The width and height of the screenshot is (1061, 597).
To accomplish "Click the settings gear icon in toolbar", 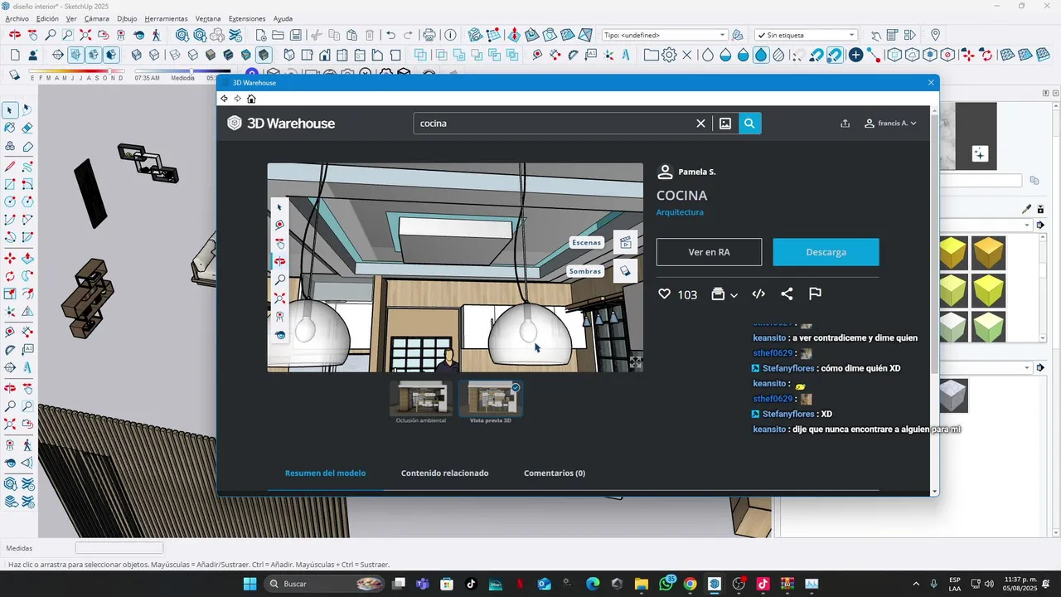I will [669, 56].
